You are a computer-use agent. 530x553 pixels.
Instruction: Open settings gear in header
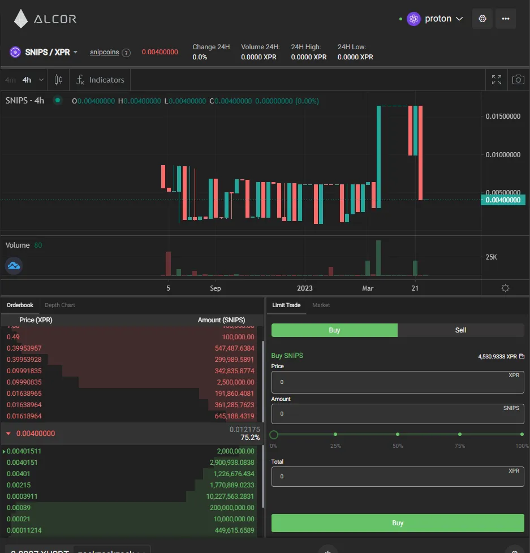(x=482, y=19)
